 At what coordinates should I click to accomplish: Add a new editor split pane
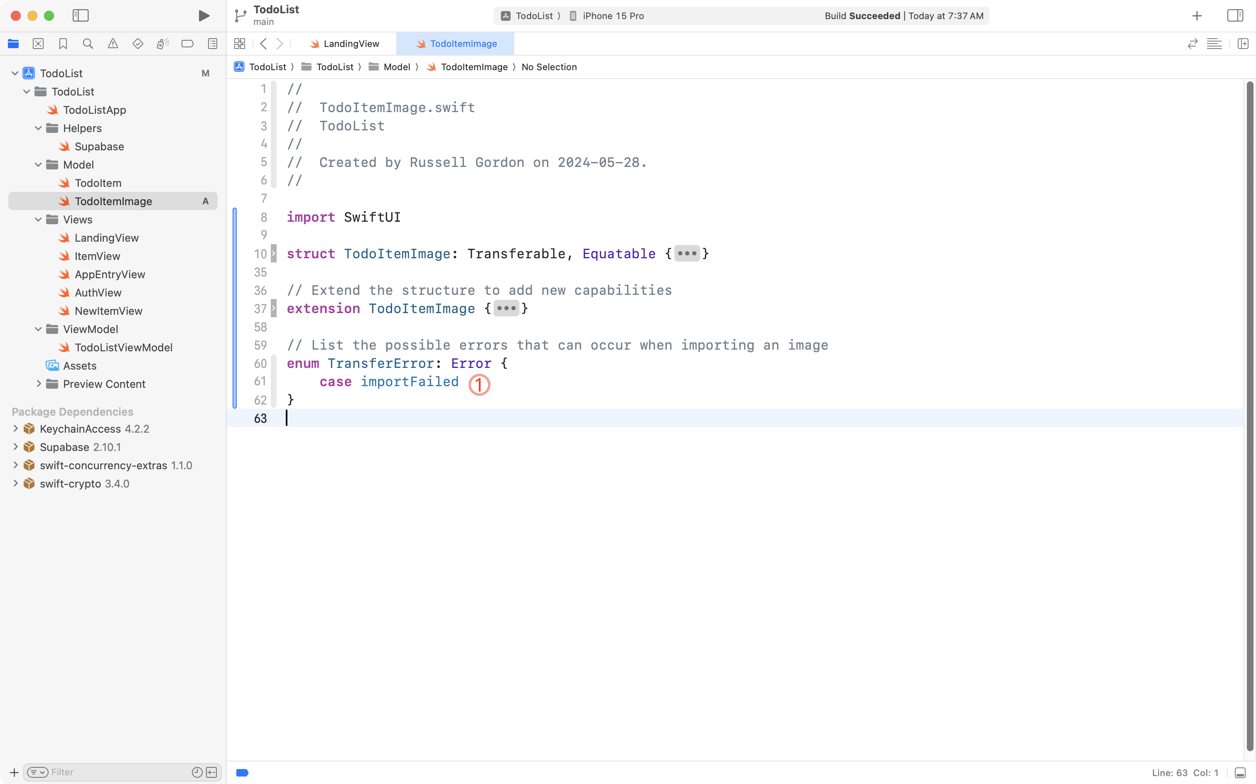coord(1243,44)
